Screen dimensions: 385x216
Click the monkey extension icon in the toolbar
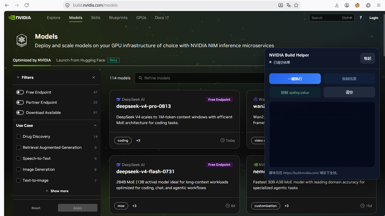(x=357, y=5)
